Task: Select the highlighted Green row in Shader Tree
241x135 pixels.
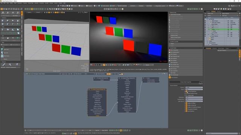Action: 222,29
